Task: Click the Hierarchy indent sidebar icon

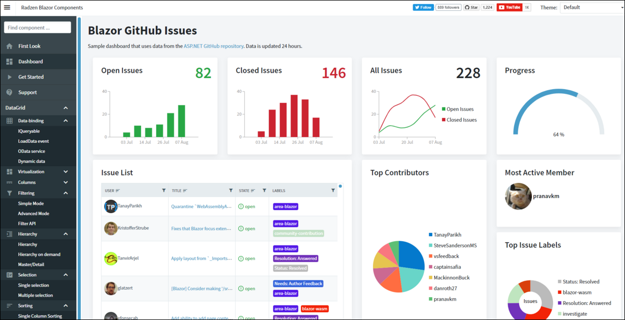Action: tap(9, 234)
